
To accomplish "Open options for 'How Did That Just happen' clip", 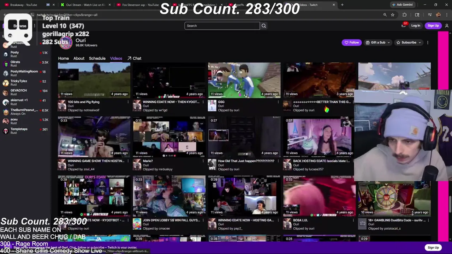I will coord(278,161).
